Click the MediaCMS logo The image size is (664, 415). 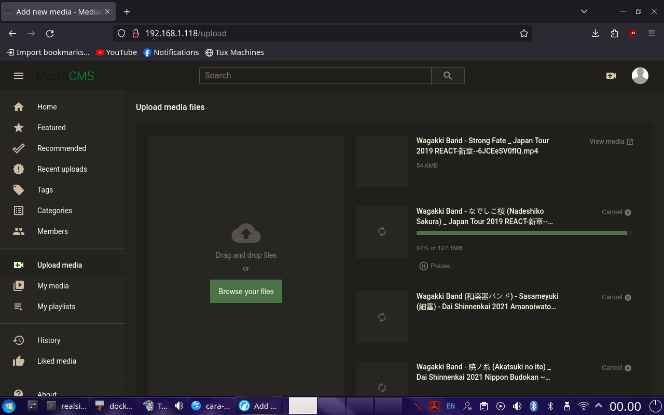65,76
